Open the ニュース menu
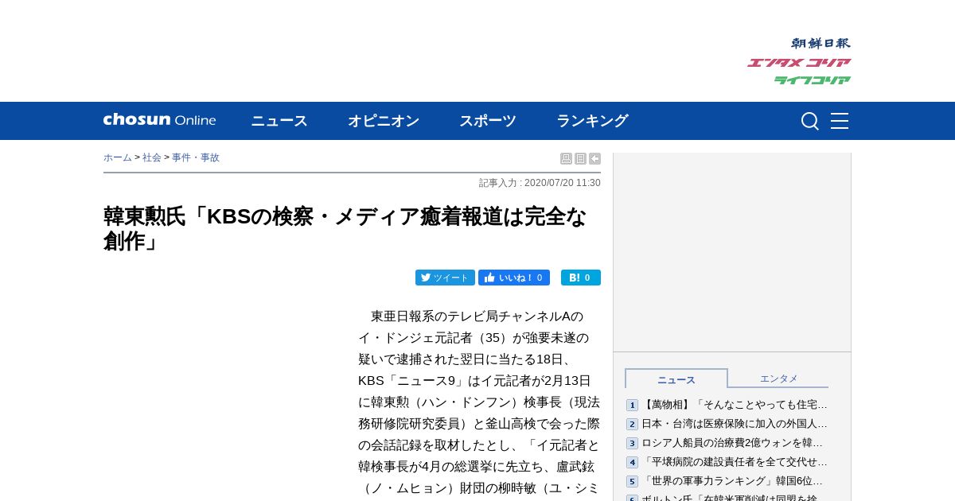This screenshot has height=501, width=955. pyautogui.click(x=279, y=121)
